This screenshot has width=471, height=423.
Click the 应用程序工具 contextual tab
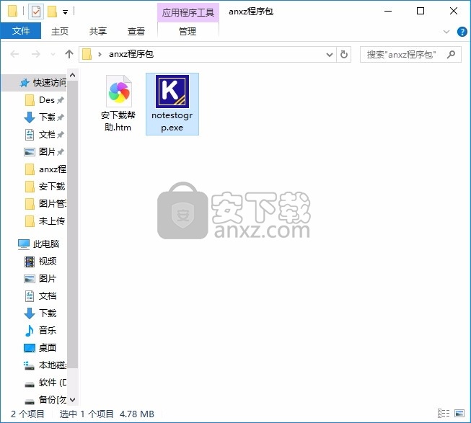tap(188, 12)
